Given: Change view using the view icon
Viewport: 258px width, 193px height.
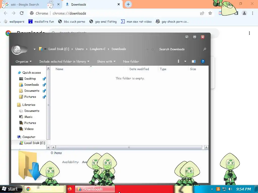Looking at the screenshot, I should click(179, 61).
